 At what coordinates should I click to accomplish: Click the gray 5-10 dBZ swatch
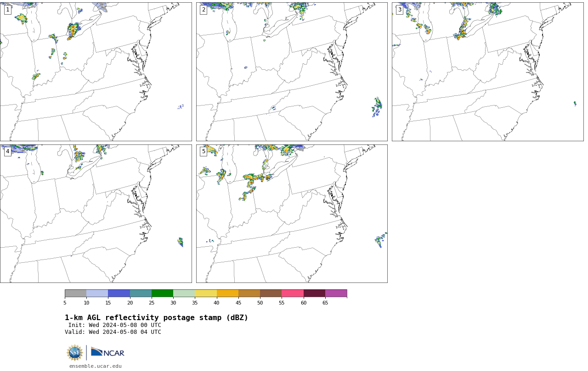75,293
